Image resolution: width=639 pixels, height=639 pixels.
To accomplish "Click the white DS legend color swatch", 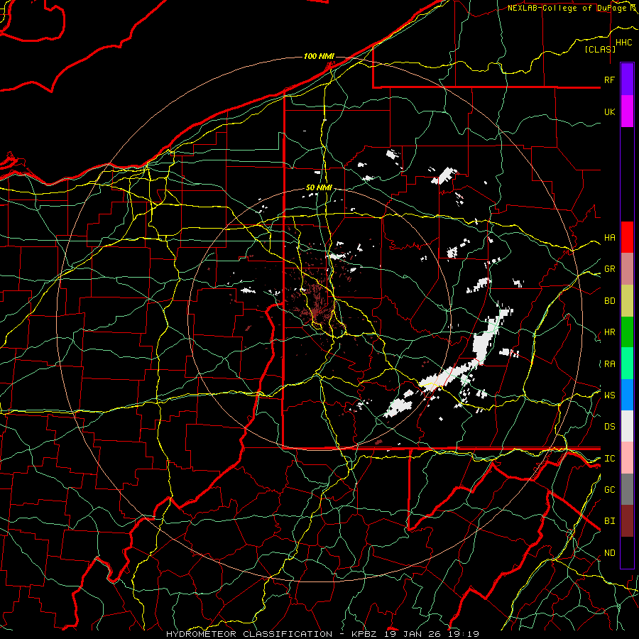I will pos(627,426).
